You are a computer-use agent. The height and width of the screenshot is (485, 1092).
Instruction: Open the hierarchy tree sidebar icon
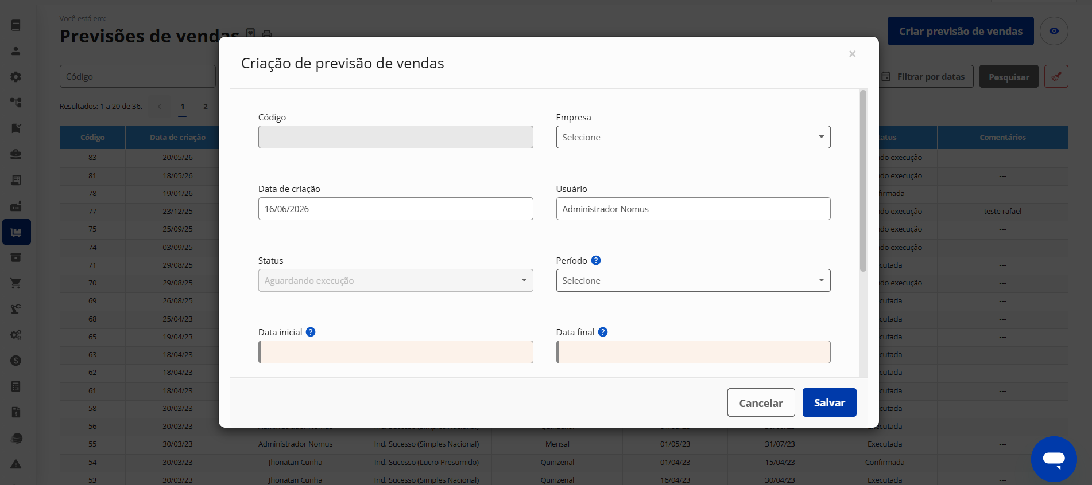[16, 103]
